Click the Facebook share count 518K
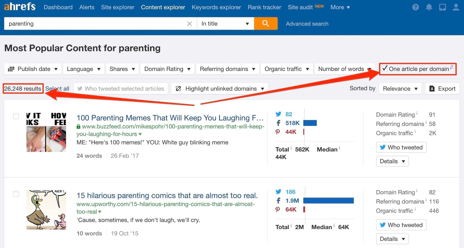 (x=292, y=123)
